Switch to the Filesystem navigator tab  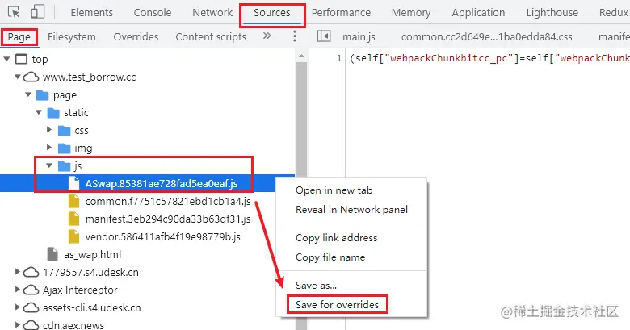pyautogui.click(x=72, y=37)
